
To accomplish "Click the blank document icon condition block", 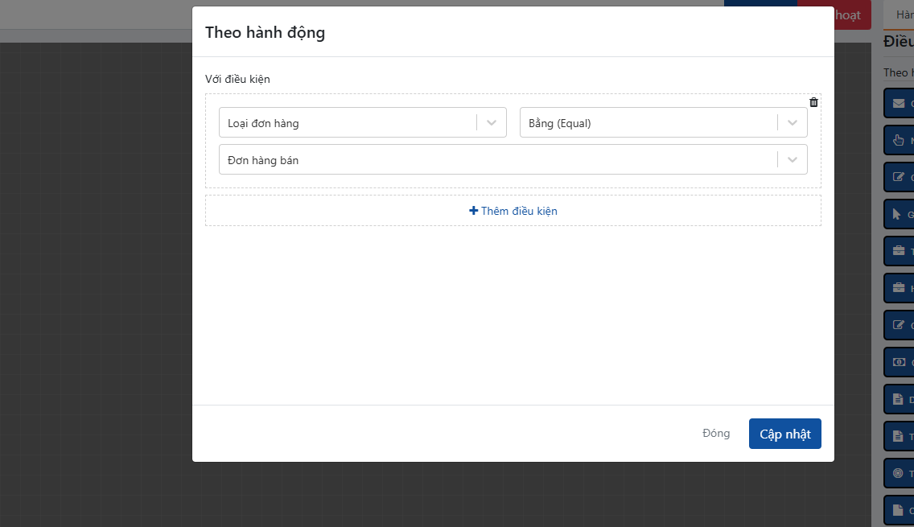I will (x=899, y=511).
